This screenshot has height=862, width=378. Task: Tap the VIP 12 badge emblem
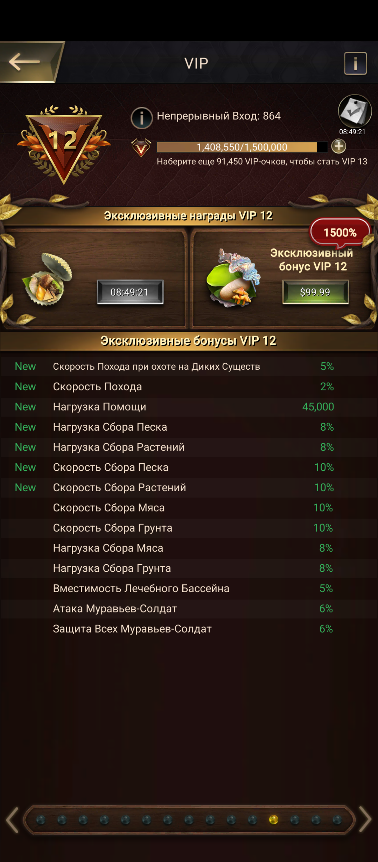(x=64, y=144)
